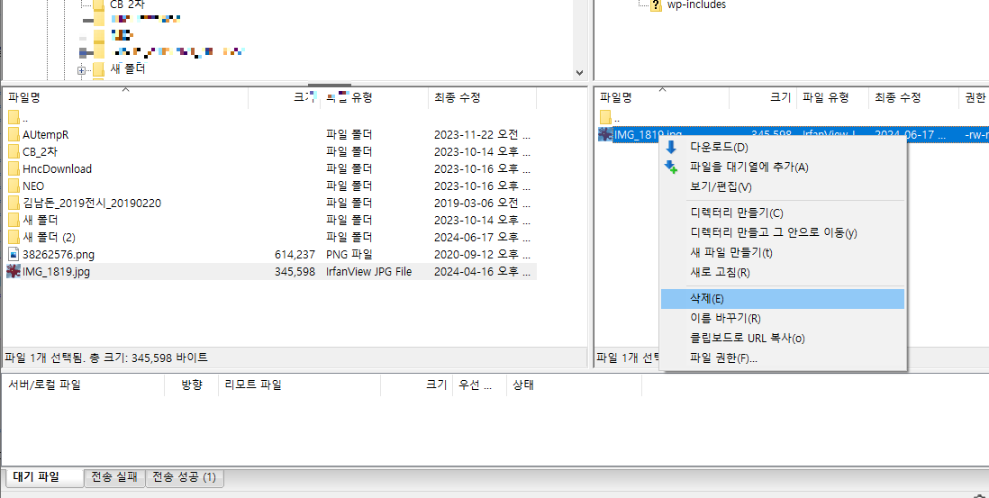Click the CB 2차 tree folder icon
Image resolution: width=989 pixels, height=498 pixels.
(x=99, y=5)
